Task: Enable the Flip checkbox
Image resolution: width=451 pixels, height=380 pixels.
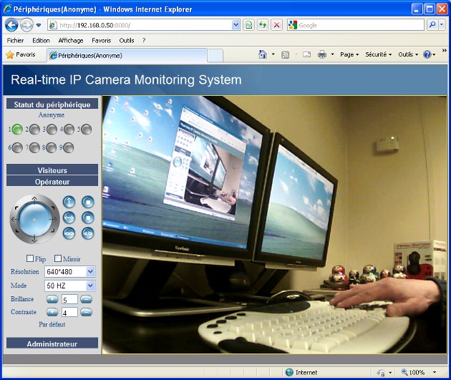Action: 30,258
